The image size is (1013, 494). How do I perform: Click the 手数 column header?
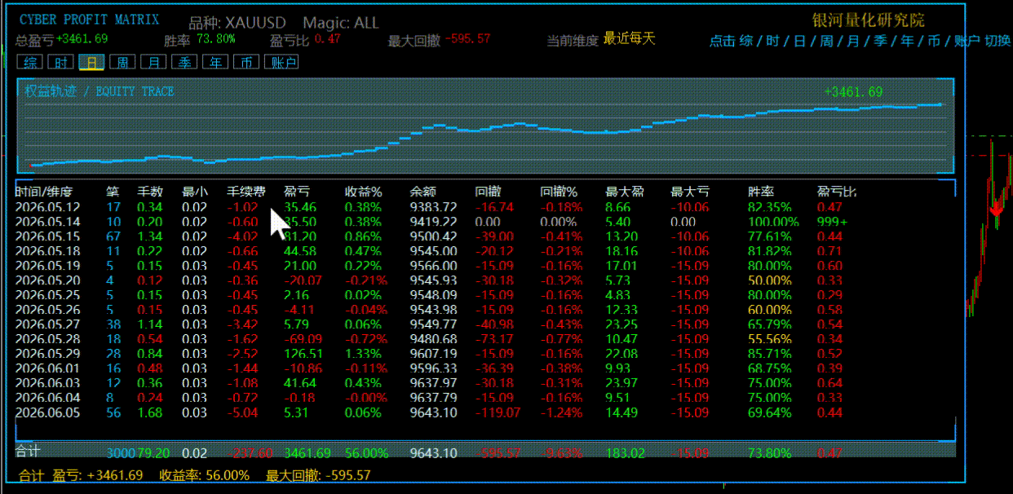point(150,192)
